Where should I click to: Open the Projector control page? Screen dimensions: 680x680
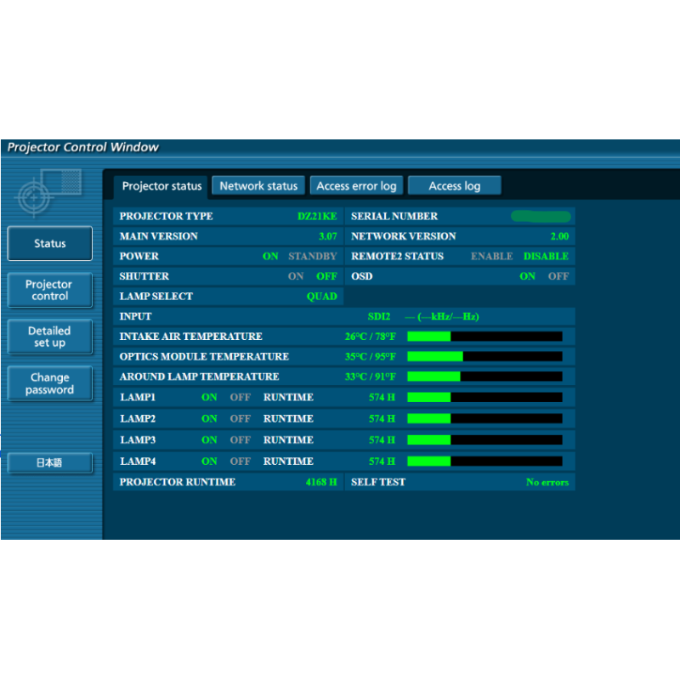(x=50, y=290)
